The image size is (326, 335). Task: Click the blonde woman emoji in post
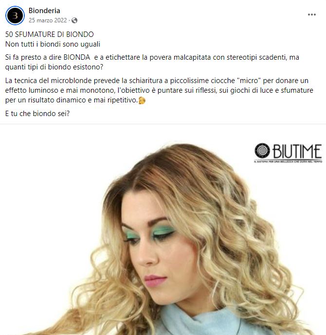tap(142, 100)
